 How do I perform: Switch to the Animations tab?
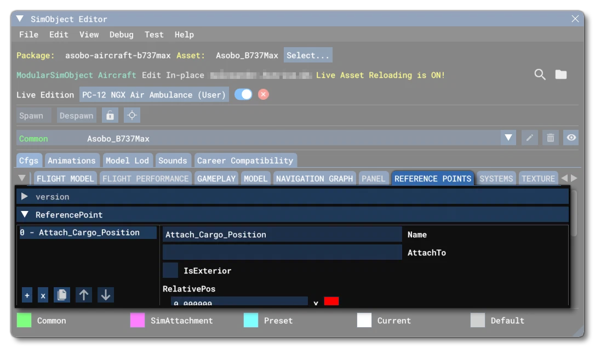click(x=72, y=160)
